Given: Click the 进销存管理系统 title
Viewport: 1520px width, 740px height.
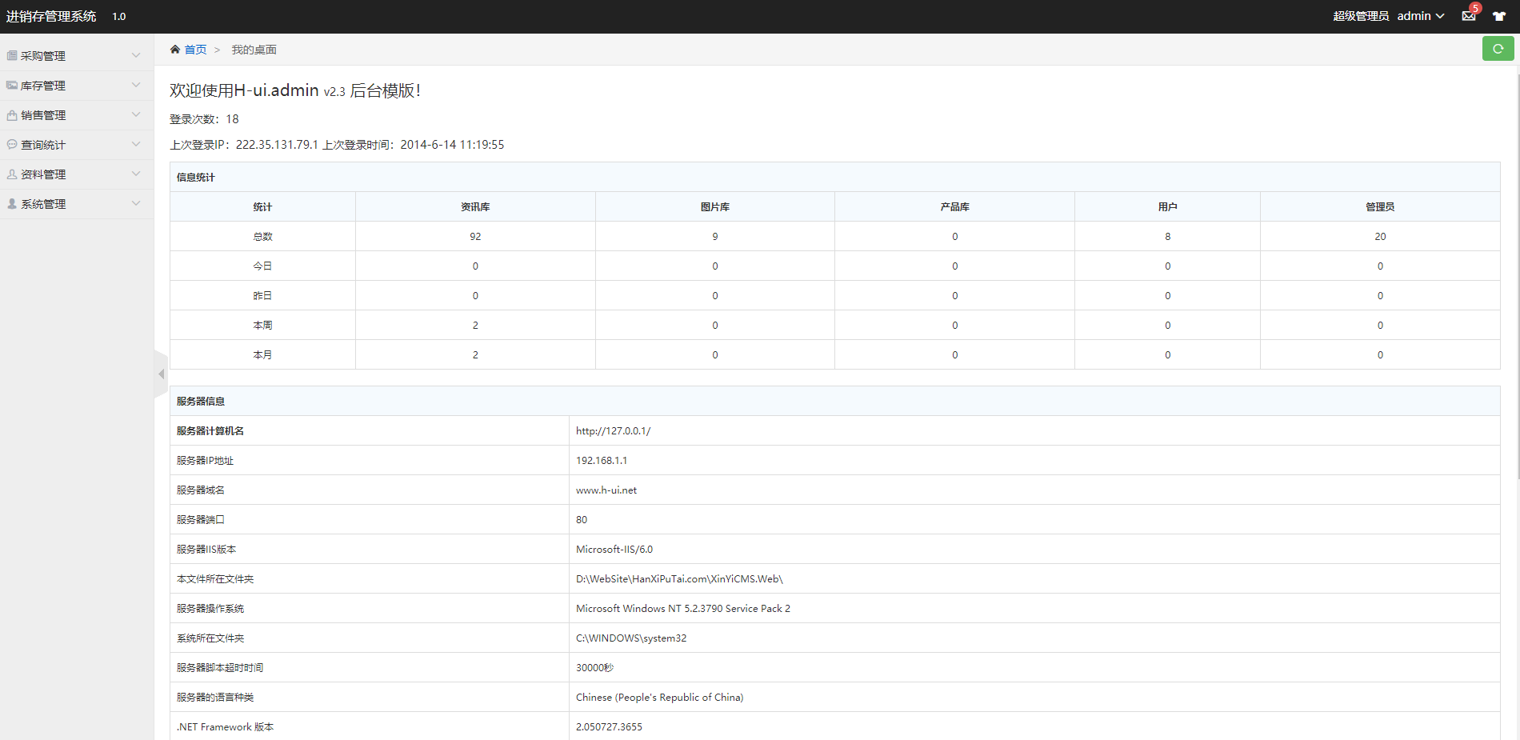Looking at the screenshot, I should point(51,16).
